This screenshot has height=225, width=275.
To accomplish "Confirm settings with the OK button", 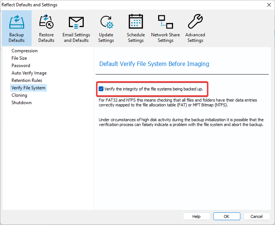I will point(227,216).
